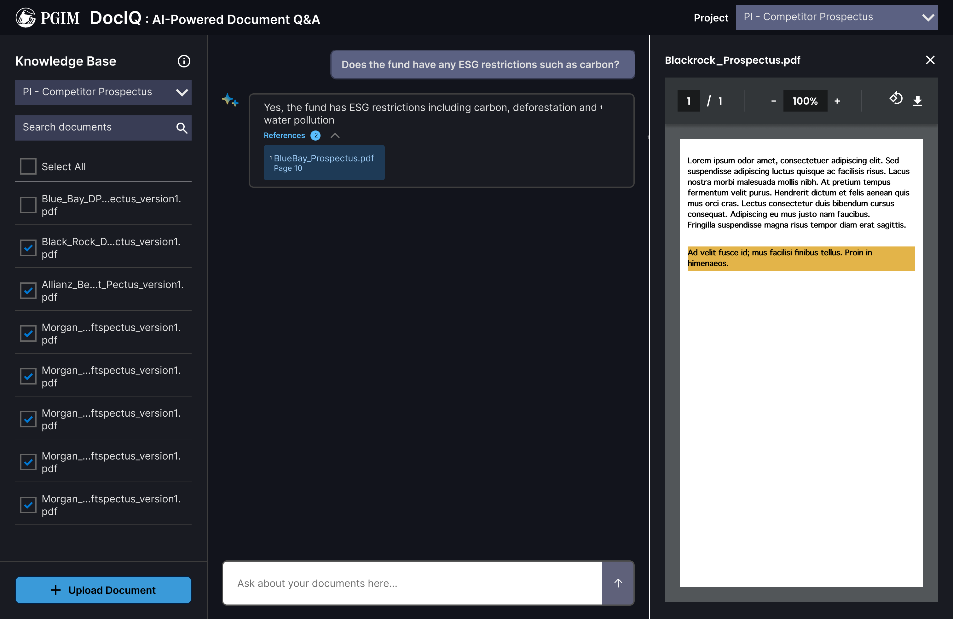Viewport: 953px width, 619px height.
Task: Focus the Search documents field
Action: pos(103,128)
